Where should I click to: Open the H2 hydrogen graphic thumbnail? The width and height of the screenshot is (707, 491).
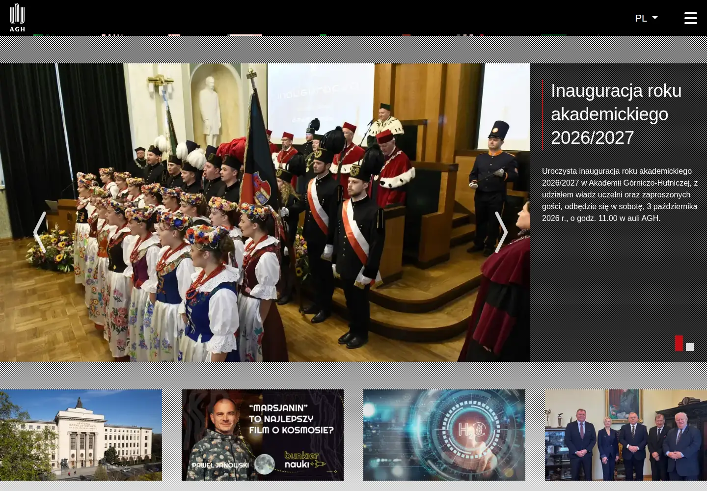tap(444, 435)
